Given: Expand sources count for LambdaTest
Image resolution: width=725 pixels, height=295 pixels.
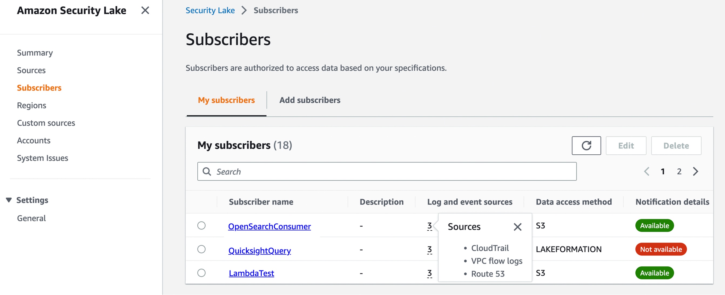Looking at the screenshot, I should pos(429,273).
